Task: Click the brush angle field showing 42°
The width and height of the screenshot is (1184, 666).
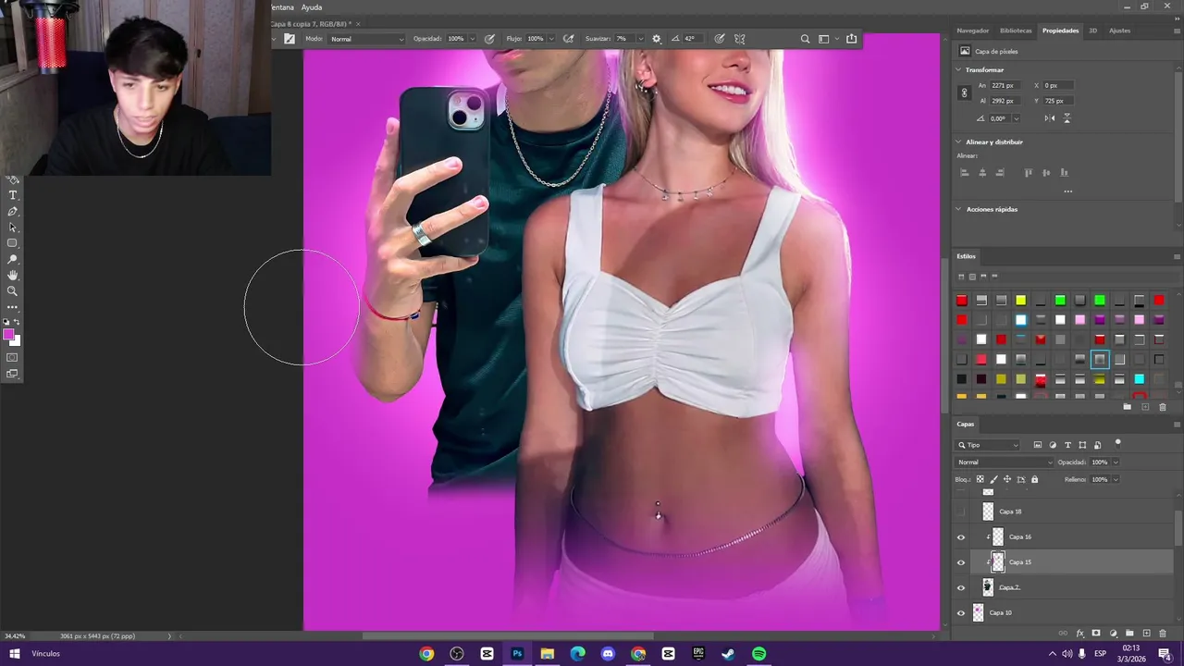Action: click(x=693, y=39)
